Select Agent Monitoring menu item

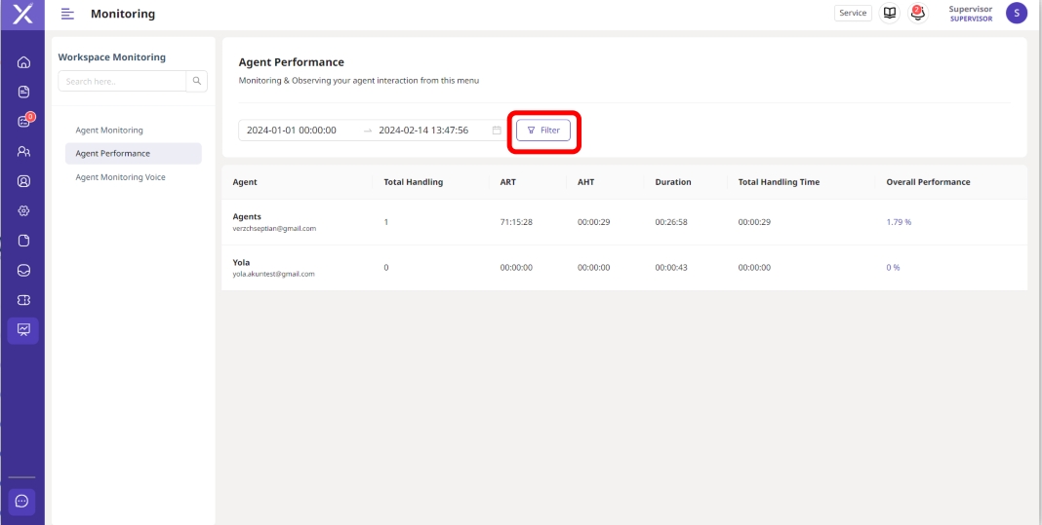tap(109, 130)
